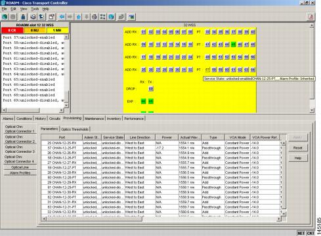
Task: Click the Help button beside the table
Action: (x=298, y=158)
